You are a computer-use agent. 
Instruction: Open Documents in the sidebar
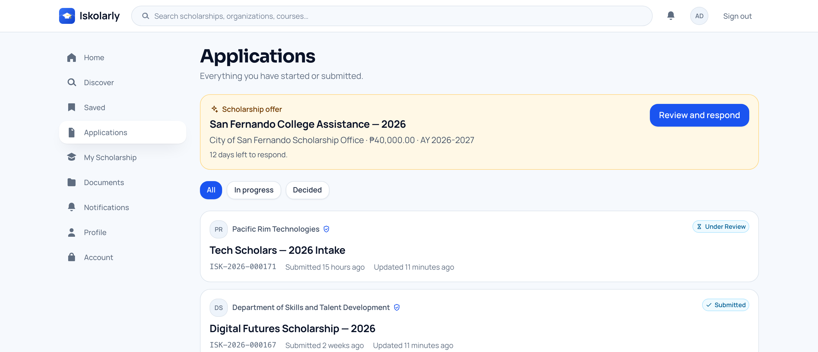click(123, 182)
